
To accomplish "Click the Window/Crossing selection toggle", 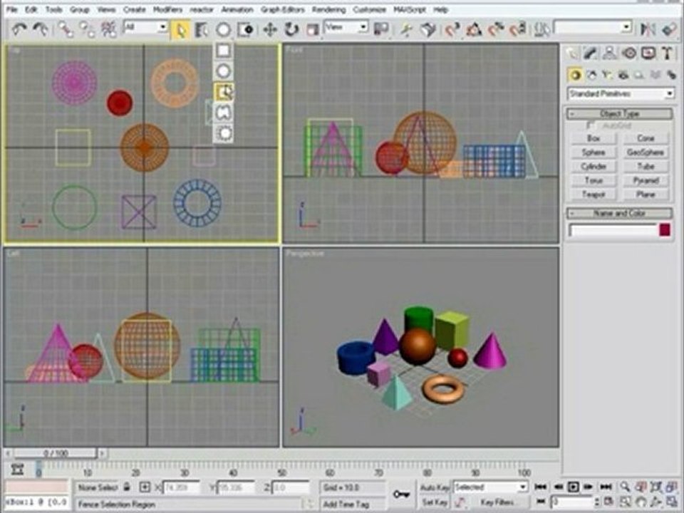I will click(x=246, y=29).
